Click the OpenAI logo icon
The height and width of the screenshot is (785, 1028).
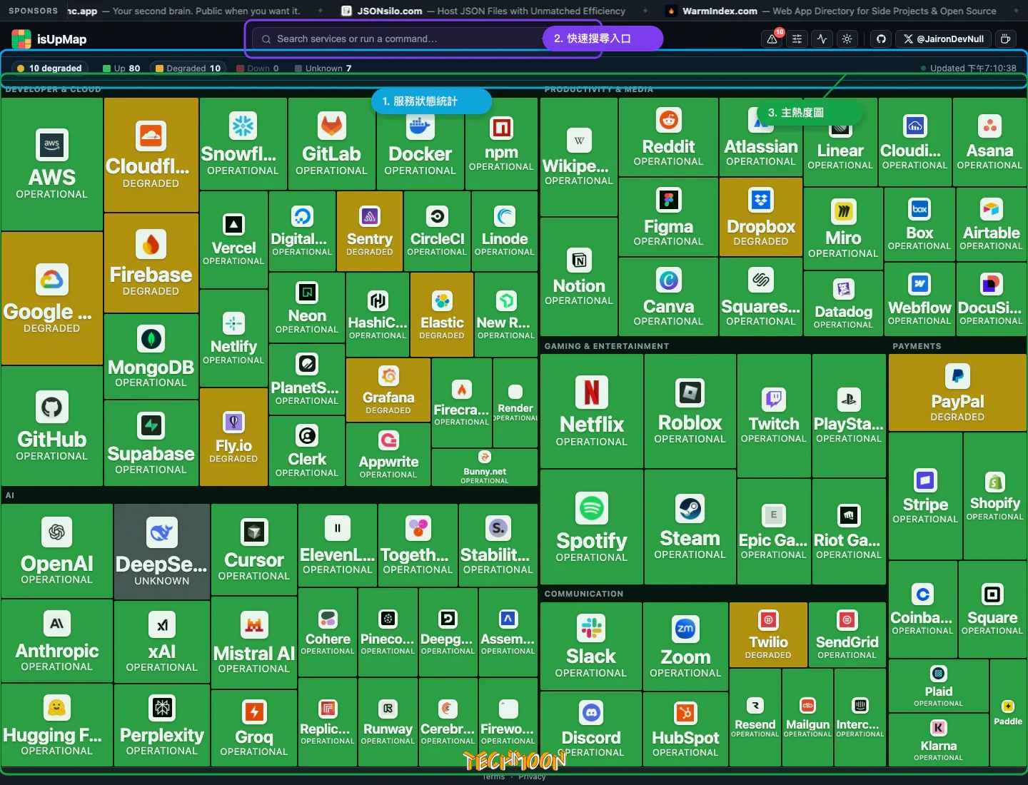click(57, 532)
